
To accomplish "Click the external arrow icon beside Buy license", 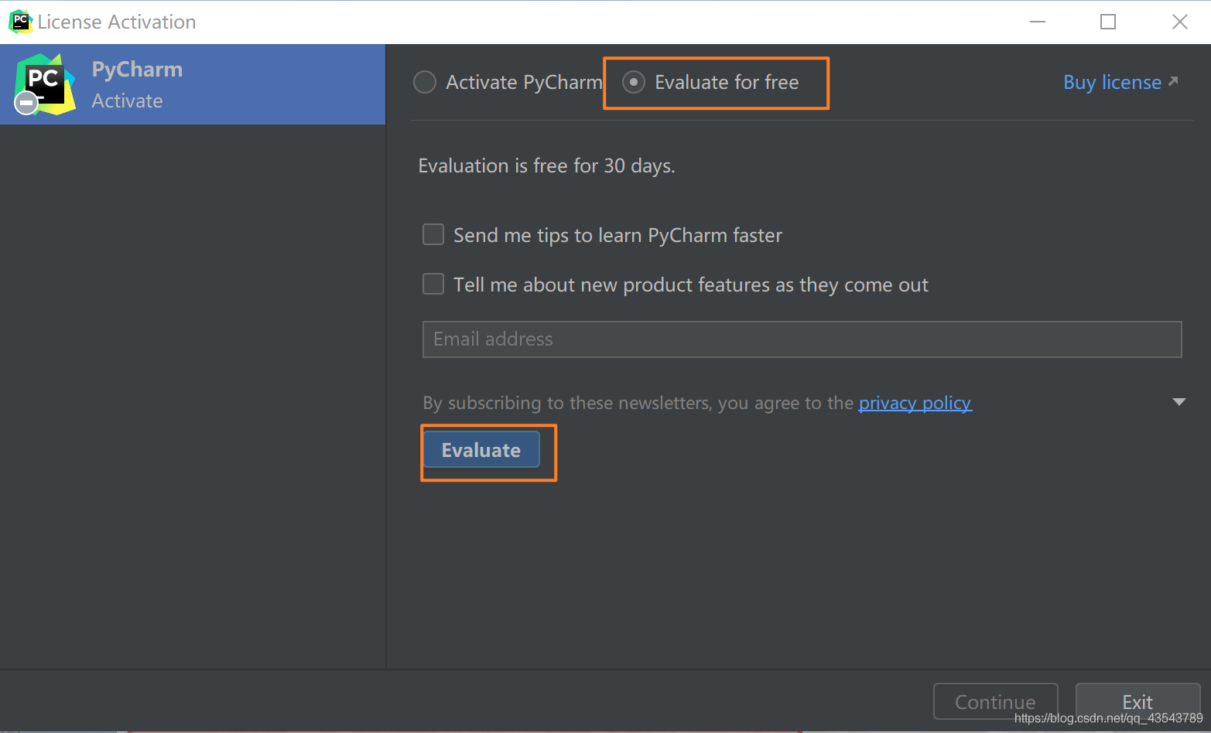I will click(1173, 81).
